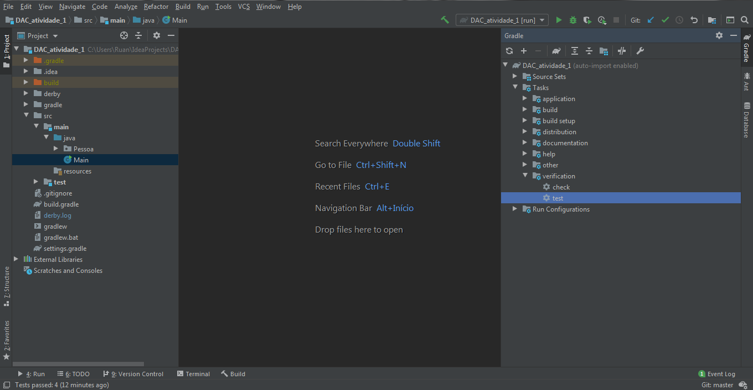Viewport: 753px width, 390px height.
Task: Commit changes with green checkmark icon
Action: 665,20
